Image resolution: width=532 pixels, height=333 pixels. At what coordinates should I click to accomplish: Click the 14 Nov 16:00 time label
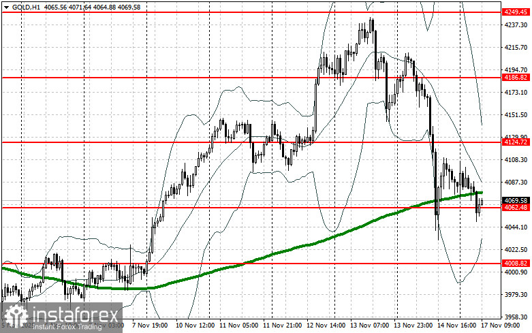point(456,326)
